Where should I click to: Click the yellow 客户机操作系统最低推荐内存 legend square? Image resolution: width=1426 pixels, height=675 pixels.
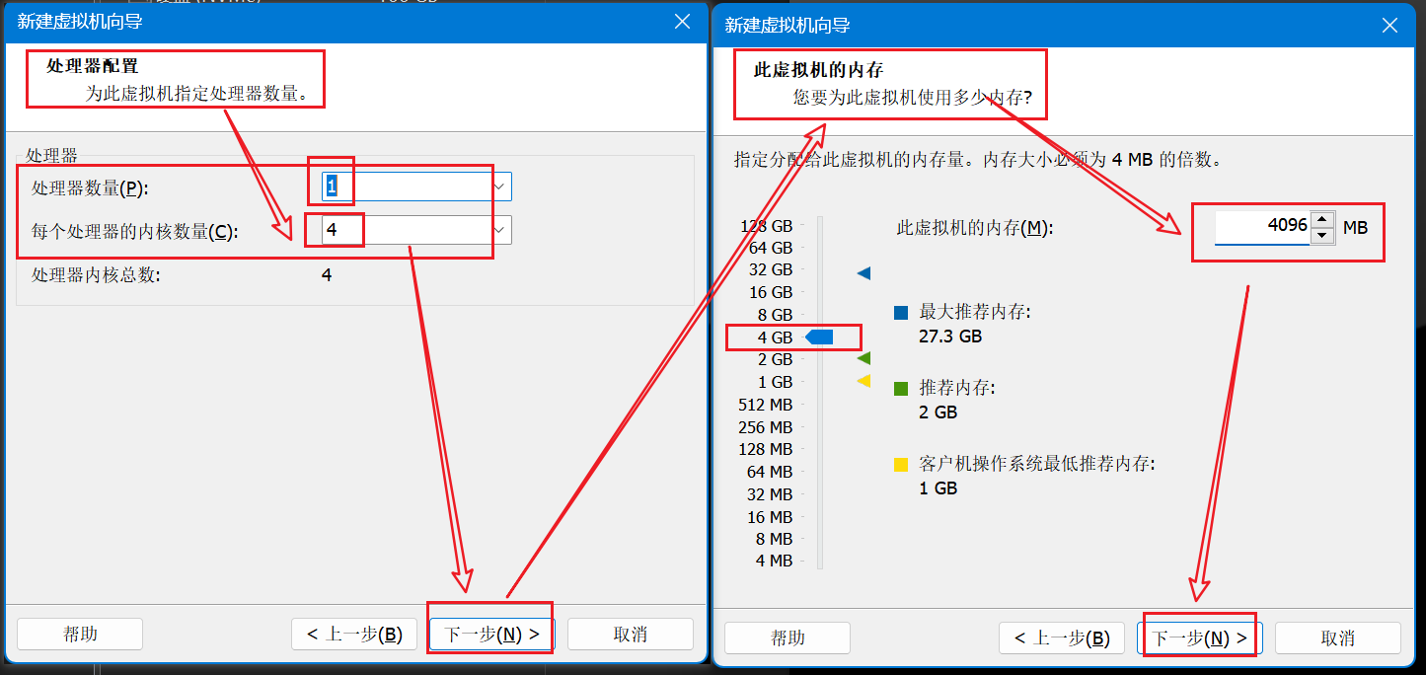coord(900,464)
